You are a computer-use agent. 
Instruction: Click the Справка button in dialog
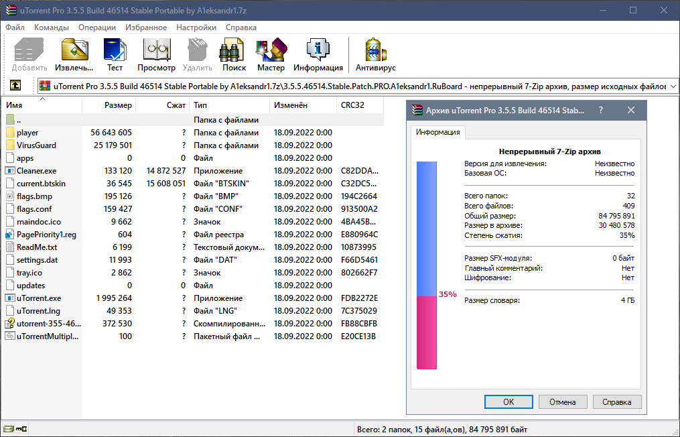[616, 402]
